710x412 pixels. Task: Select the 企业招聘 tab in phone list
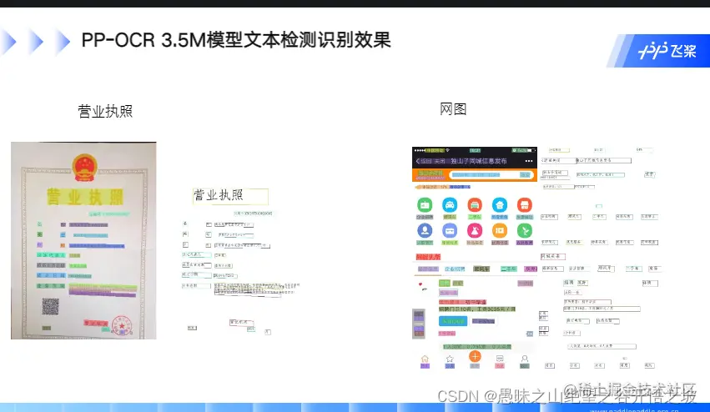point(455,269)
